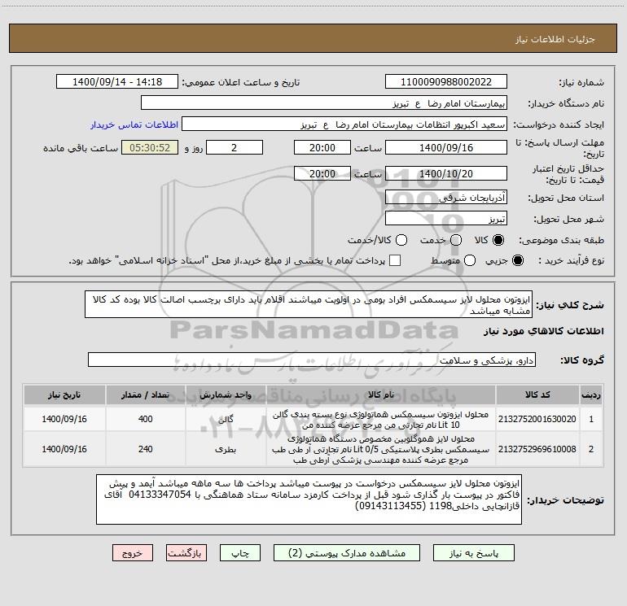Click the خروج exit button
Image resolution: width=627 pixels, height=606 pixels.
tap(133, 553)
